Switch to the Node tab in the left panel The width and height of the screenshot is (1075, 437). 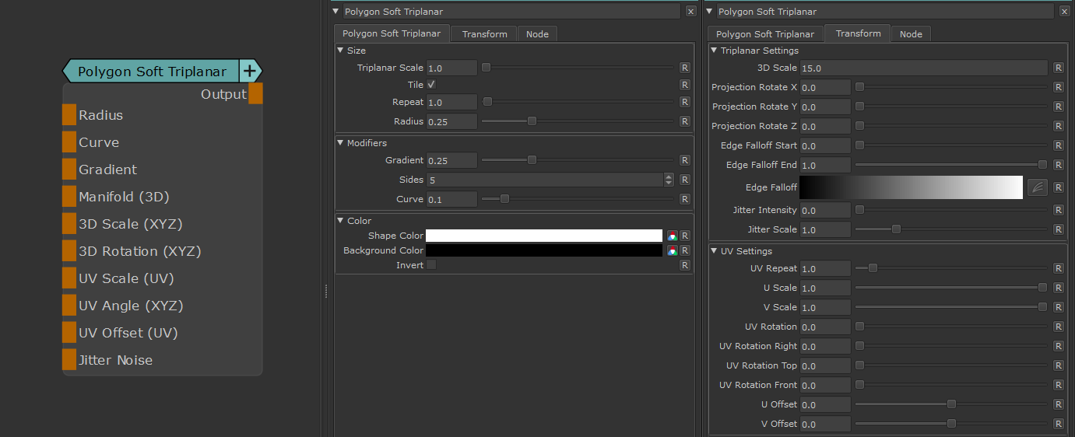(537, 34)
